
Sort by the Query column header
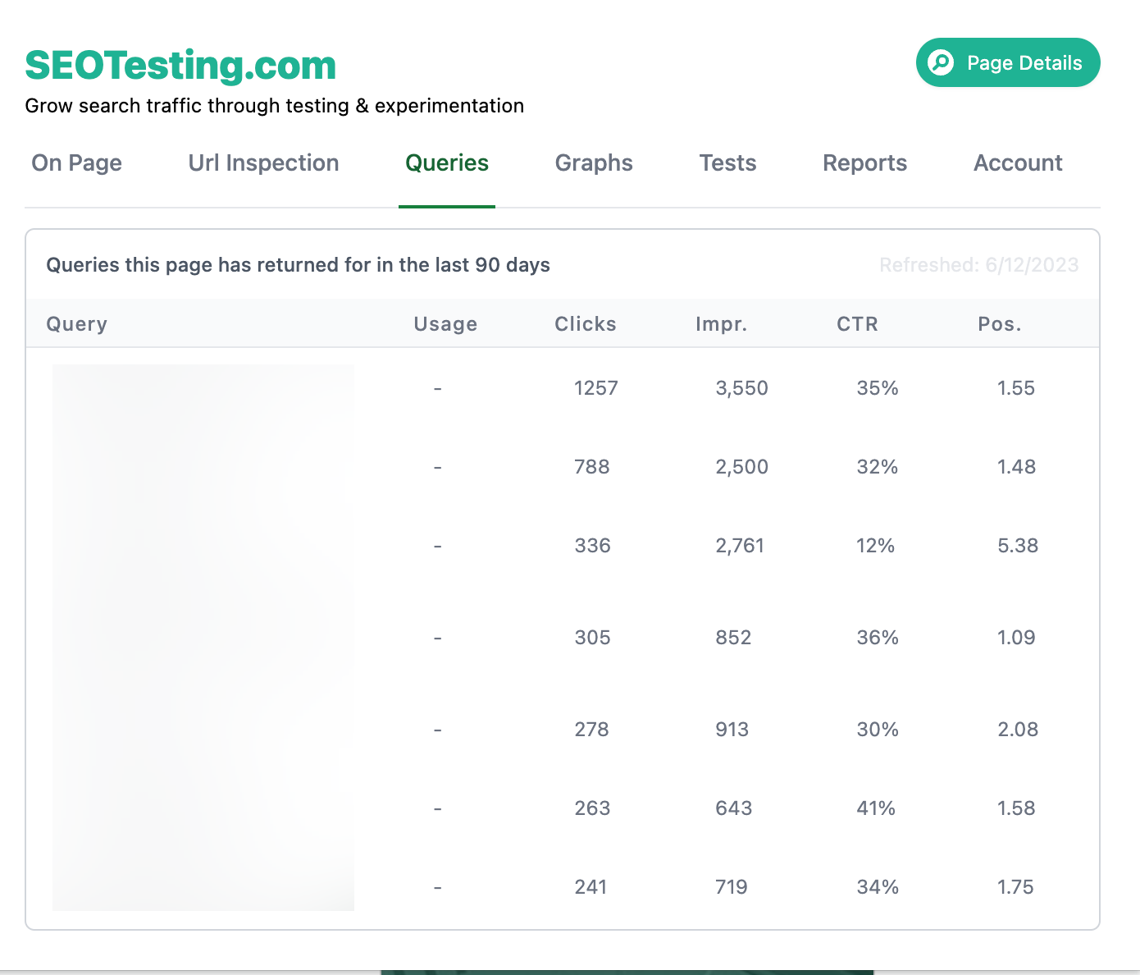76,324
